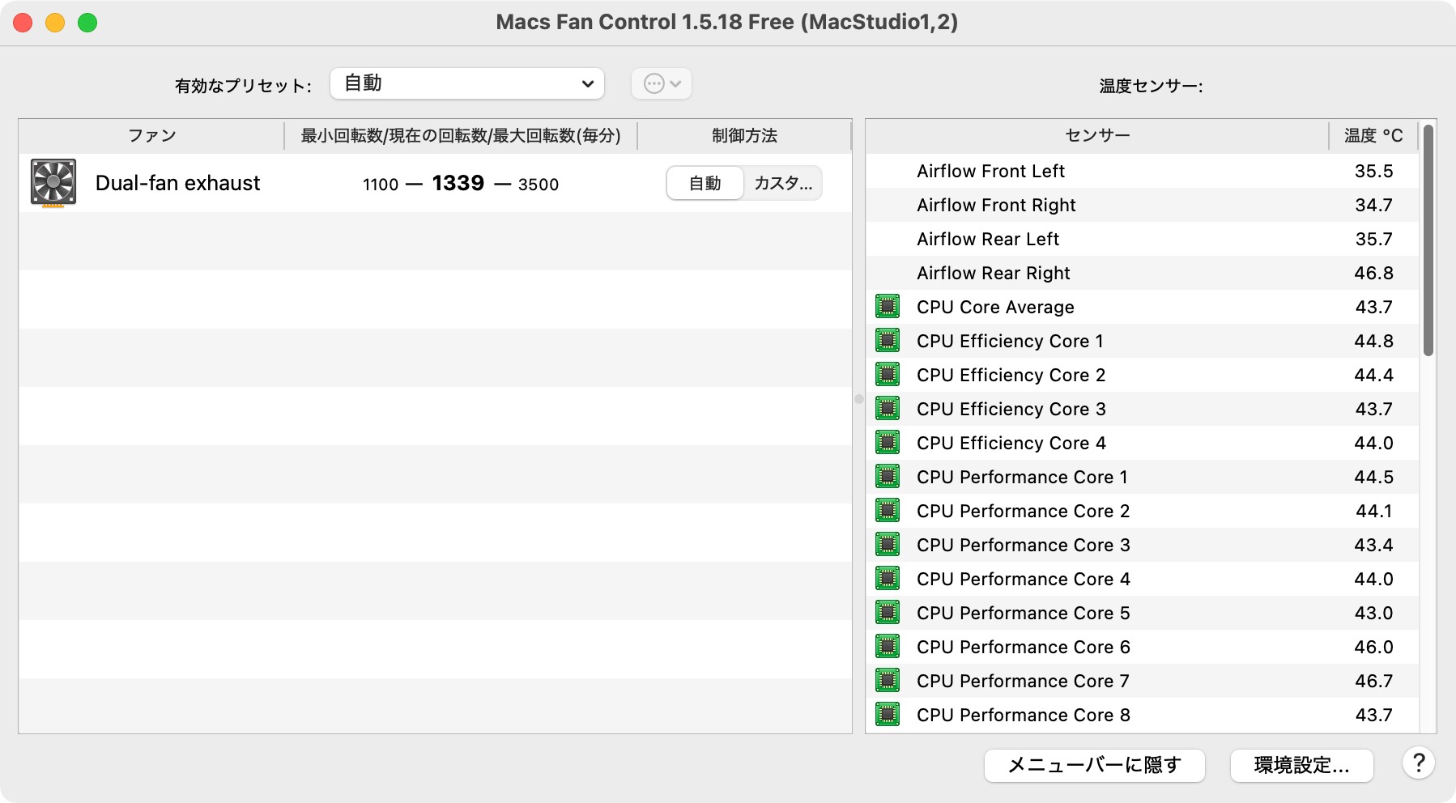Click the CPU Core Average sensor chip icon
This screenshot has height=803, width=1456.
click(888, 307)
